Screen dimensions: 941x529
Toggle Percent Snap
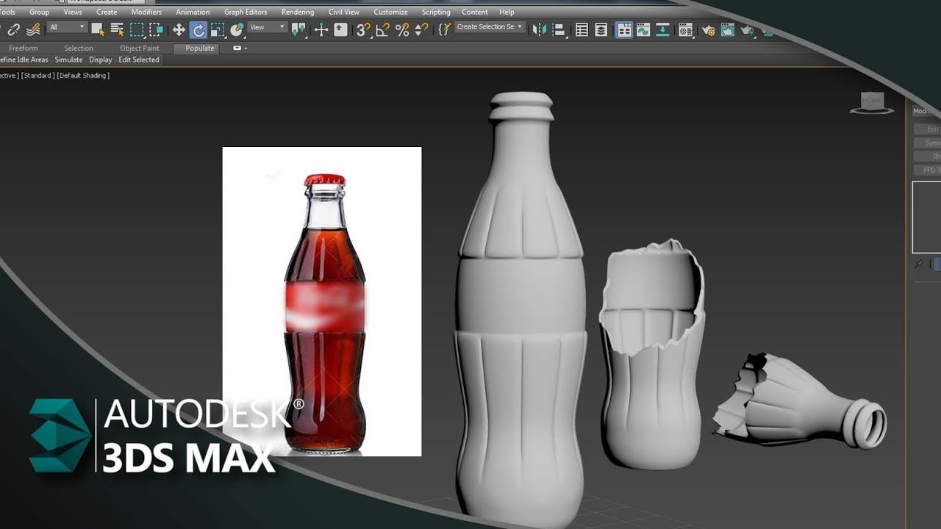tap(402, 29)
